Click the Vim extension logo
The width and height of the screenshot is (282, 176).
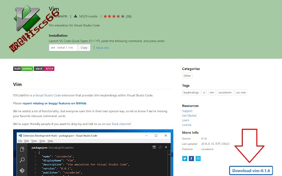[x=27, y=18]
